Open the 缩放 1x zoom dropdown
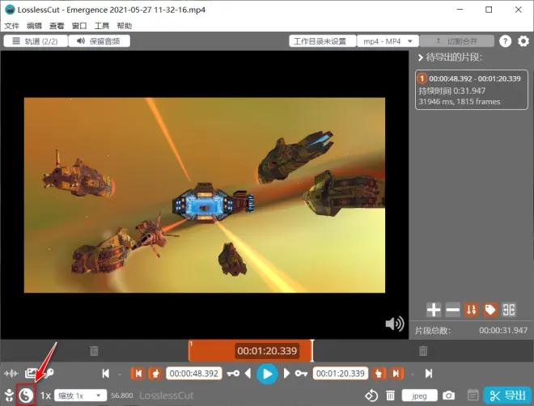534x406 pixels. click(x=80, y=395)
